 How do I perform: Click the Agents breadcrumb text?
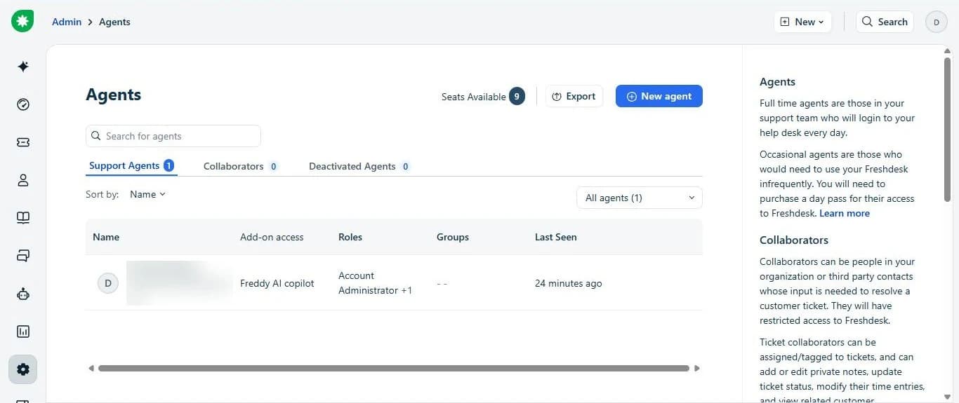click(114, 22)
